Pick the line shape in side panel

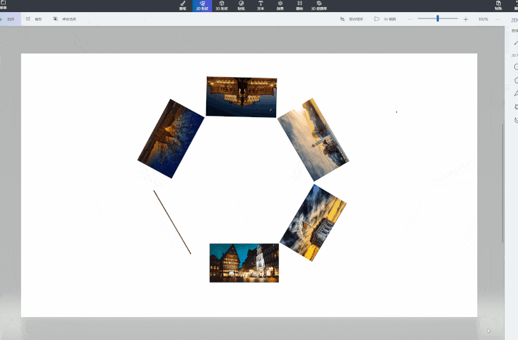pyautogui.click(x=515, y=43)
